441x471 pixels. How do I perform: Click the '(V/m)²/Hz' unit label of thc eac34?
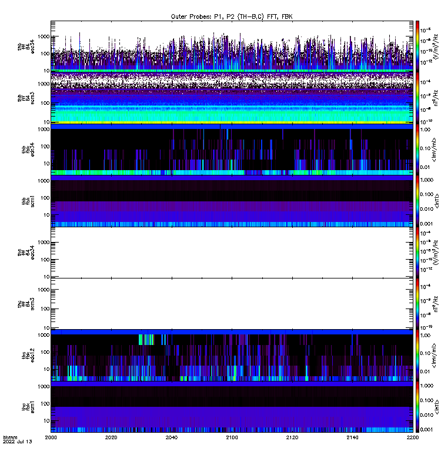click(x=435, y=253)
